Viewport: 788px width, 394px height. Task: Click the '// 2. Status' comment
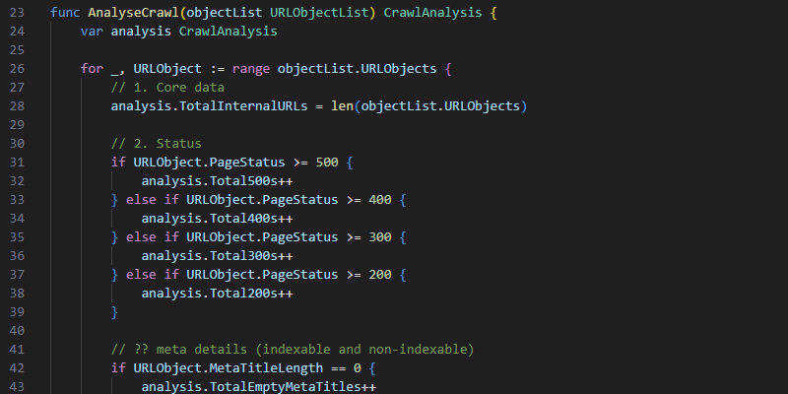pyautogui.click(x=156, y=144)
